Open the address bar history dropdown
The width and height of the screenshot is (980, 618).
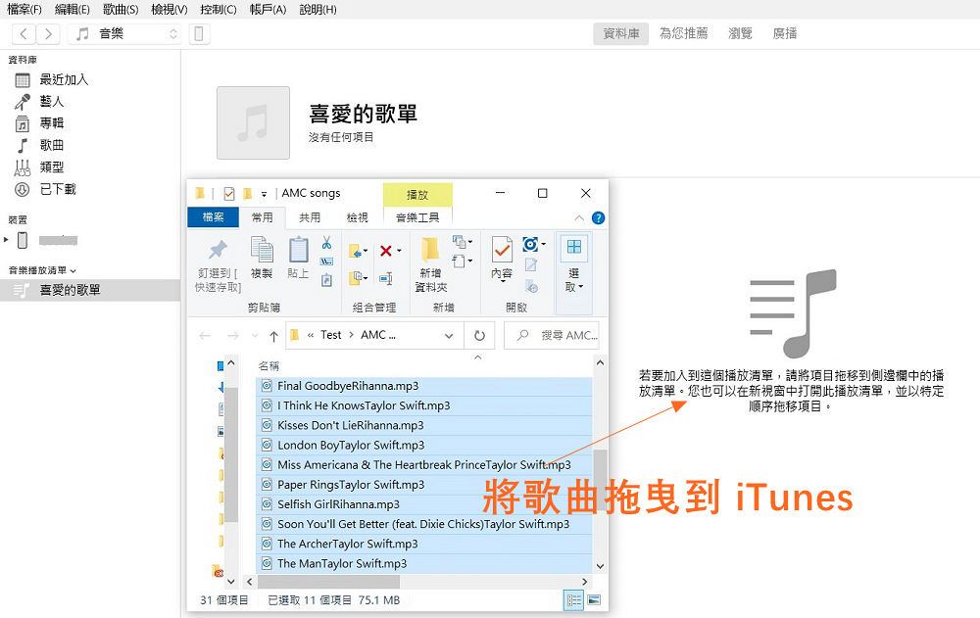[x=449, y=336]
